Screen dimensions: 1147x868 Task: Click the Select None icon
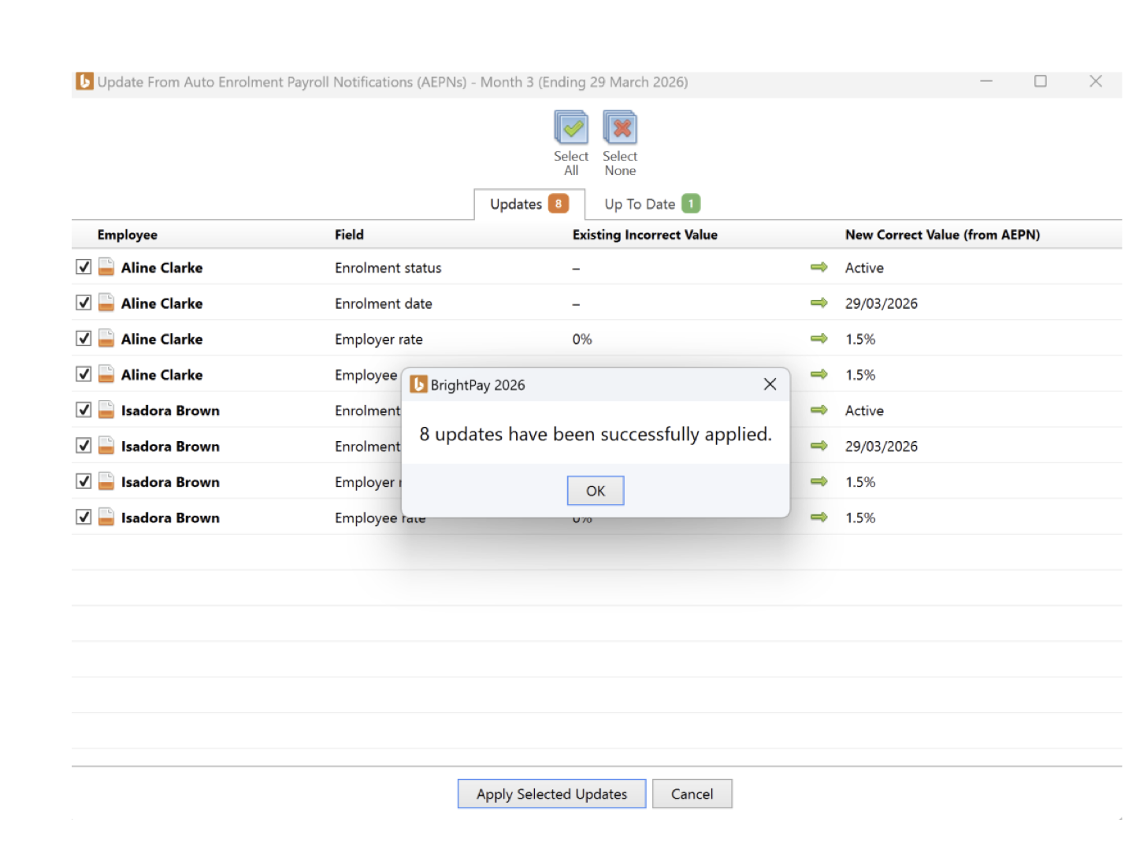(x=620, y=128)
